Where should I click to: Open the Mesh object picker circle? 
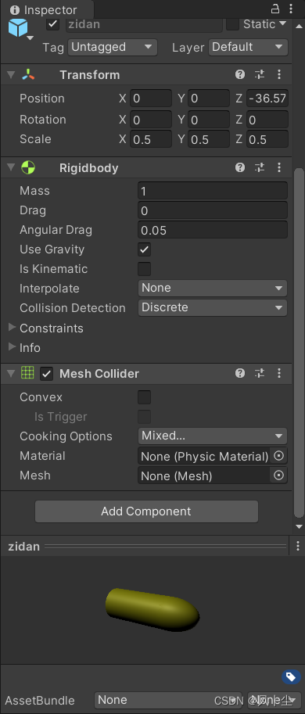point(278,475)
